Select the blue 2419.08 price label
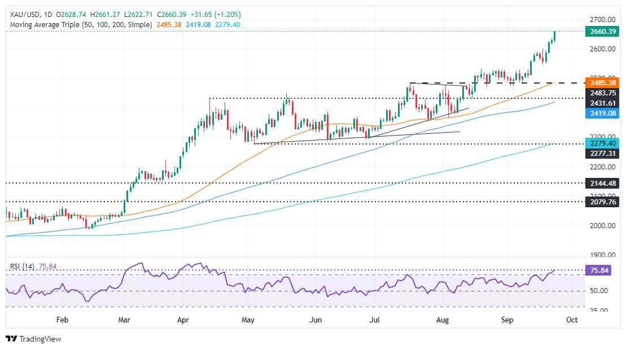Screen dimensions: 626x349 [602, 114]
